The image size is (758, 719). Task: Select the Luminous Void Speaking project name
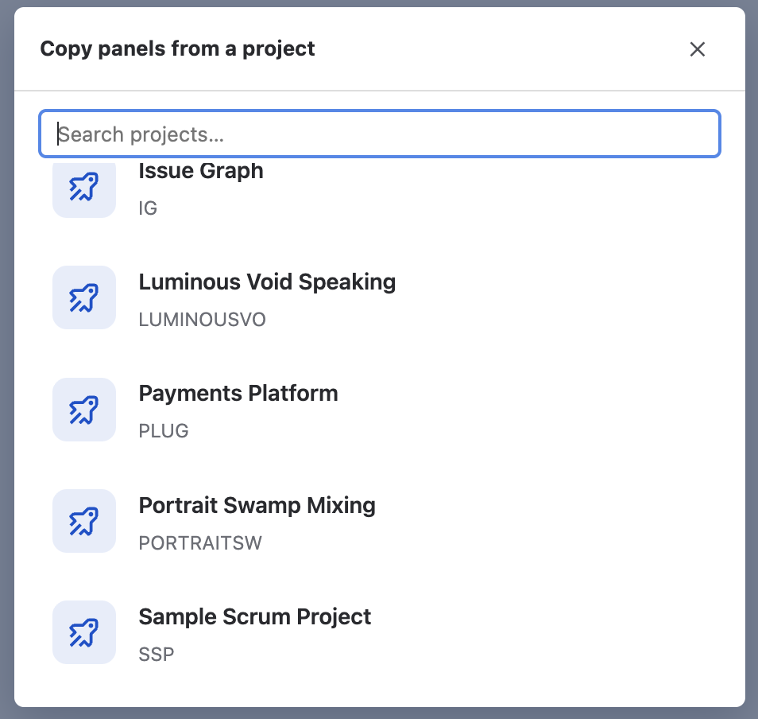pos(267,282)
